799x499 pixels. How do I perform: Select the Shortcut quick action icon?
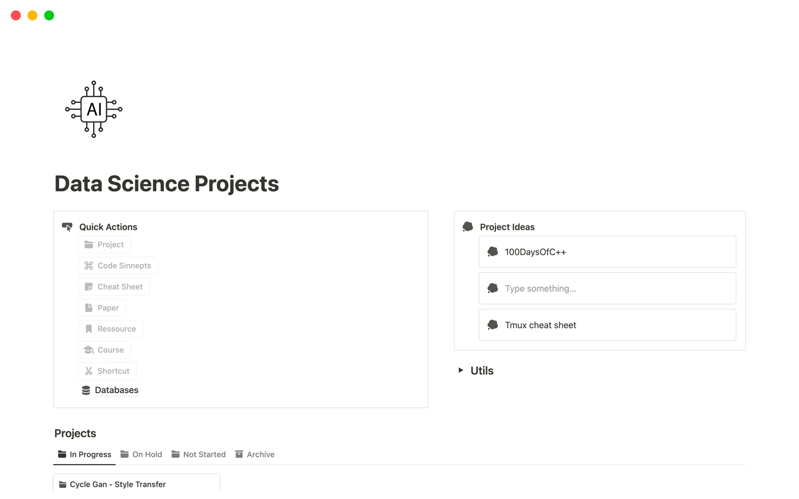point(89,371)
